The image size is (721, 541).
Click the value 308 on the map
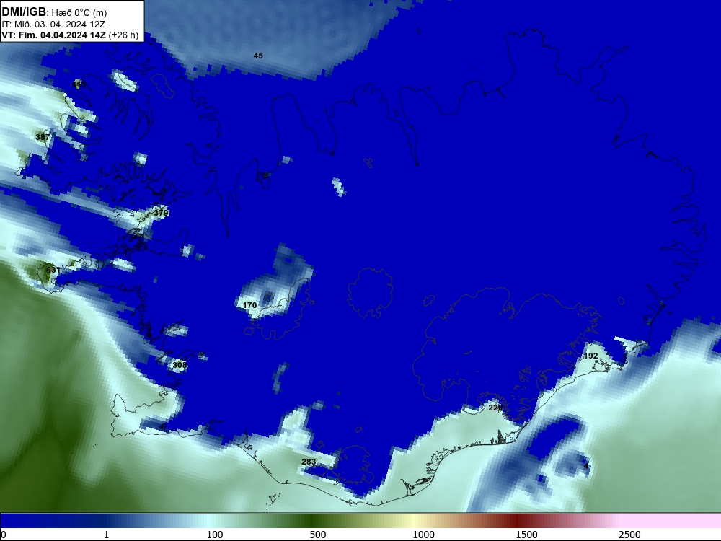point(180,365)
